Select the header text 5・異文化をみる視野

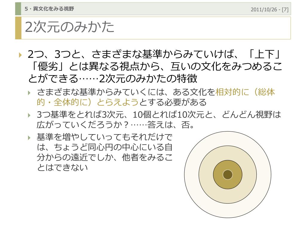[x=49, y=9]
